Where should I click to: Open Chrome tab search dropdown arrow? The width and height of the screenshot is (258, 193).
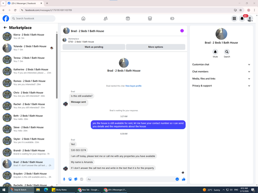coord(3,3)
